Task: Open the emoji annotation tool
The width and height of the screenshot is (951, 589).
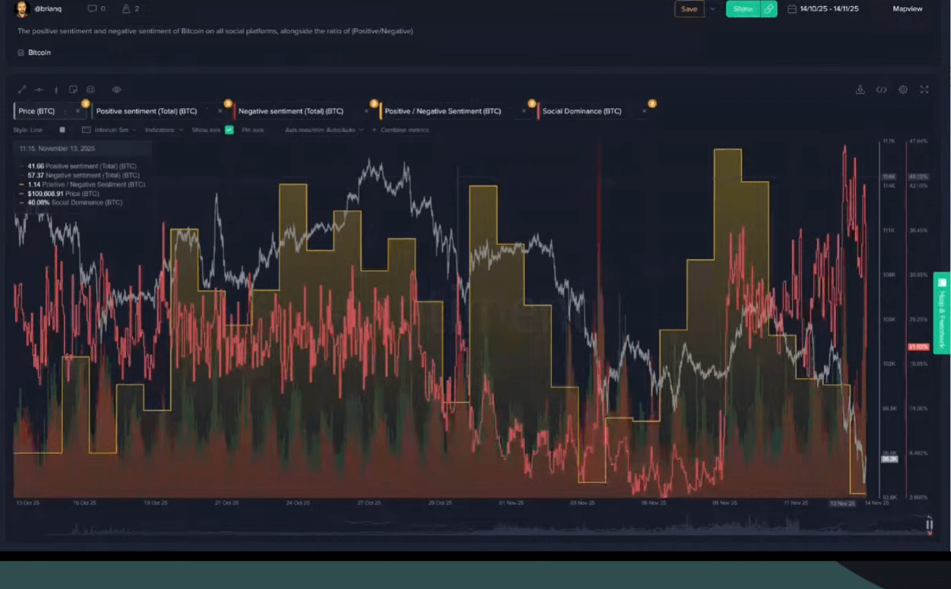Action: (x=90, y=89)
